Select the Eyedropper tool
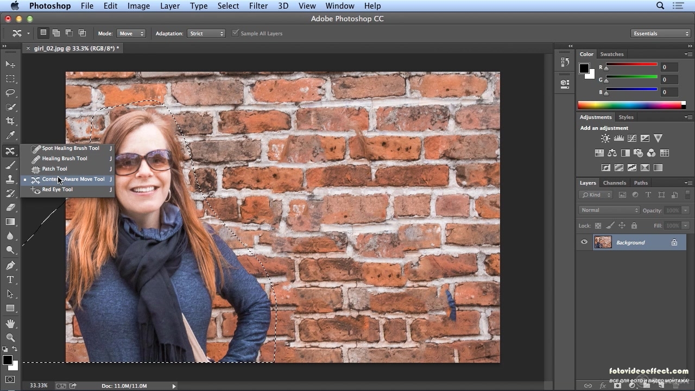This screenshot has width=695, height=391. click(x=10, y=135)
